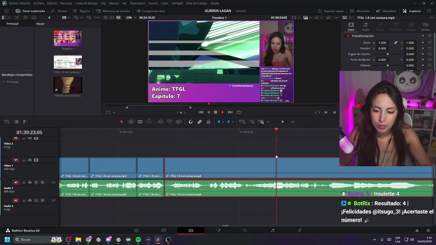
Task: Select the YTDown.com audio clip thumbnail
Action: (x=68, y=85)
